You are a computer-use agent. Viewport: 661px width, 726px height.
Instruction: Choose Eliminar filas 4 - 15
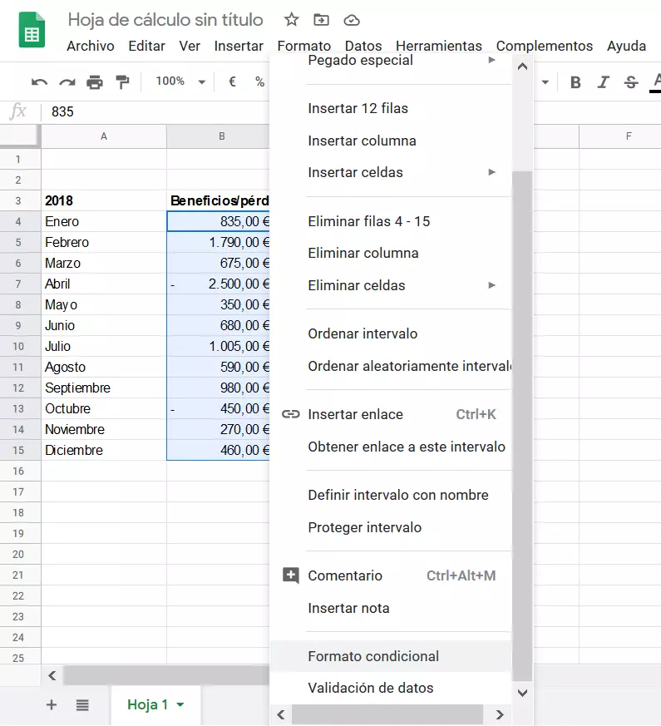point(391,221)
